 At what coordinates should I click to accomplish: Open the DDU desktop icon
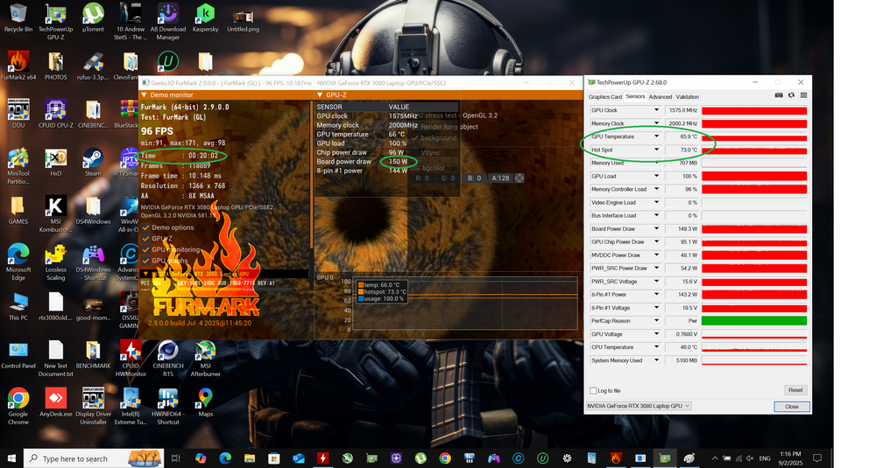[18, 114]
